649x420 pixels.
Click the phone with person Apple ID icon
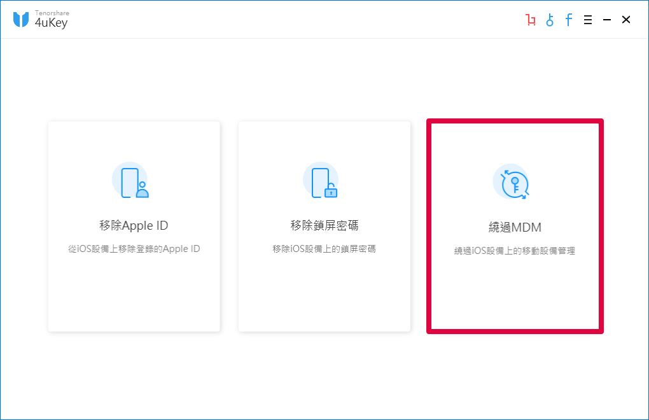(x=130, y=181)
